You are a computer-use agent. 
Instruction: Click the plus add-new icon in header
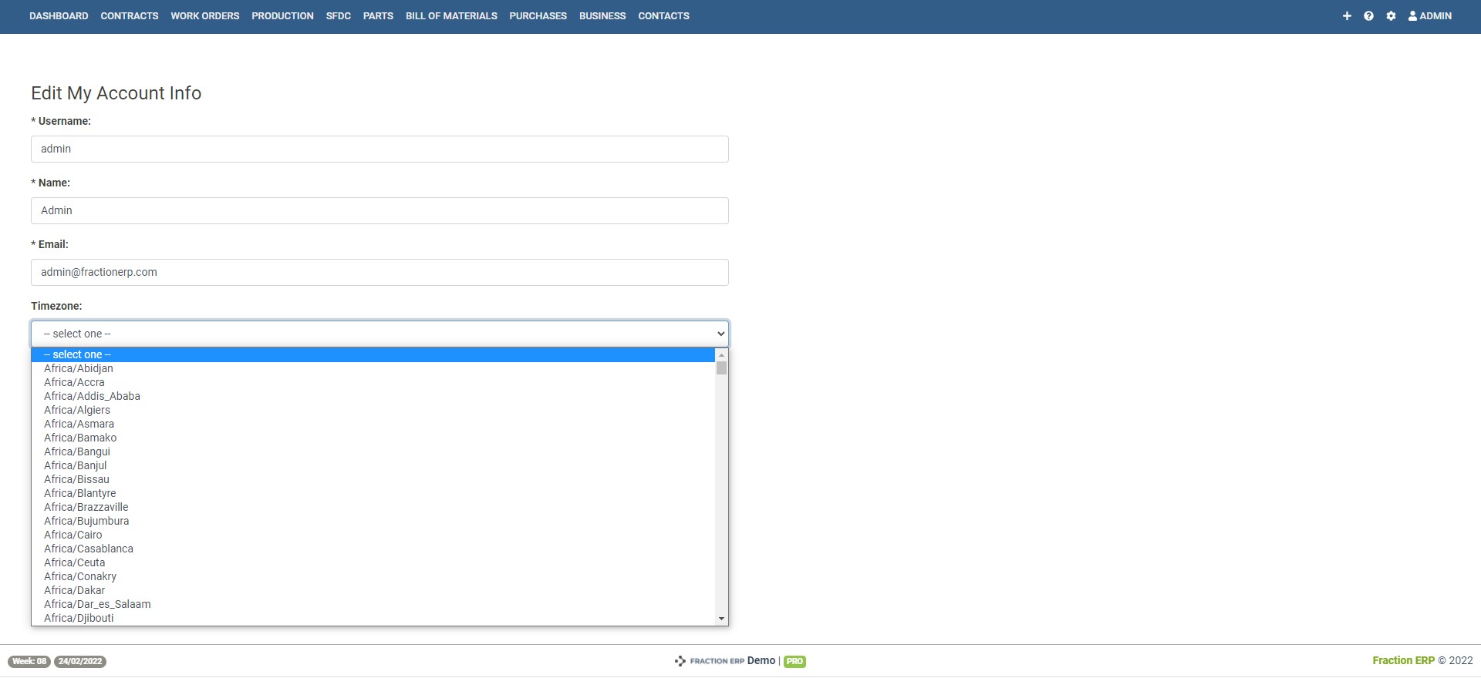click(1347, 16)
